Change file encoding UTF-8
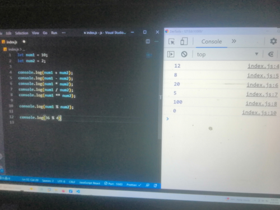This screenshot has width=280, height=210. (61, 181)
